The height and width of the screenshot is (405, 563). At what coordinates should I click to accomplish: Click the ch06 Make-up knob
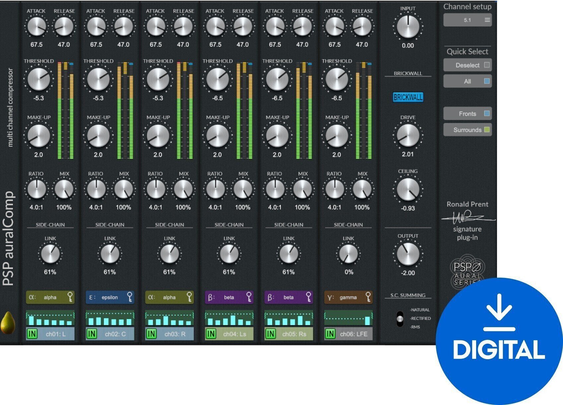coord(337,136)
